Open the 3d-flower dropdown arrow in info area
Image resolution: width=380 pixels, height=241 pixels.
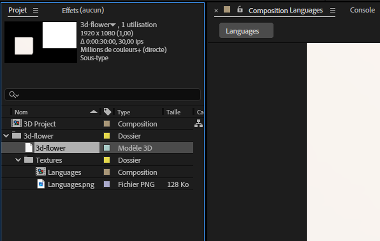113,25
